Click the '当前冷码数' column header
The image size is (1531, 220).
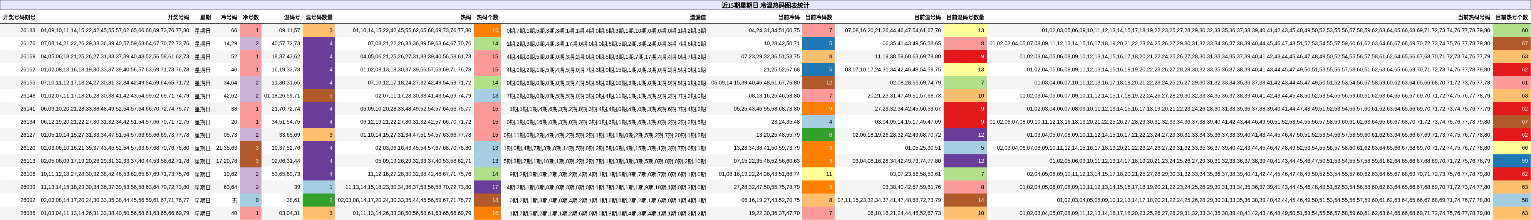pos(818,18)
